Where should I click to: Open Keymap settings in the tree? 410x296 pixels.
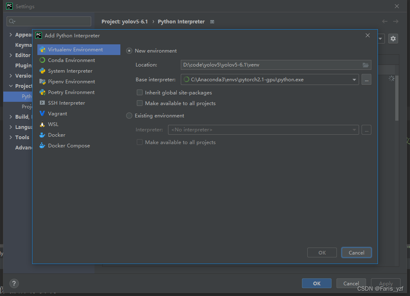(x=23, y=45)
